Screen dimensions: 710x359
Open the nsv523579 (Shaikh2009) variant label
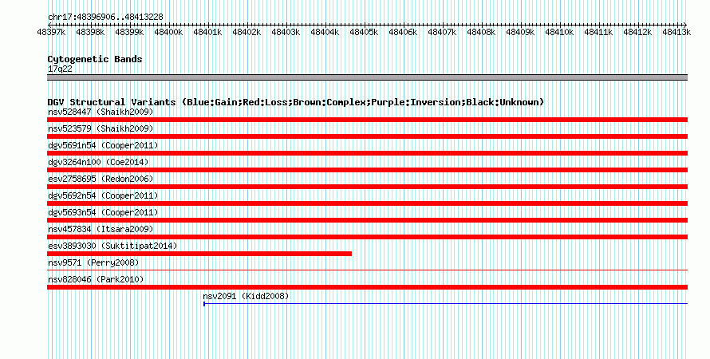point(101,128)
